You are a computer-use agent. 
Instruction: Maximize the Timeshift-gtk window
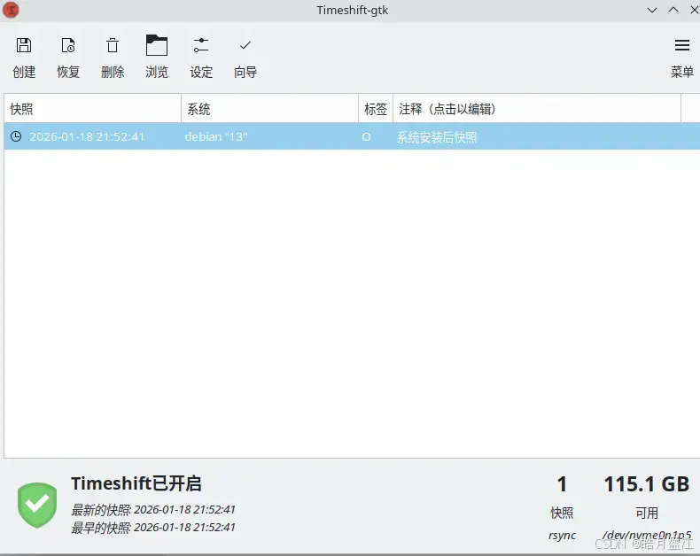(673, 10)
